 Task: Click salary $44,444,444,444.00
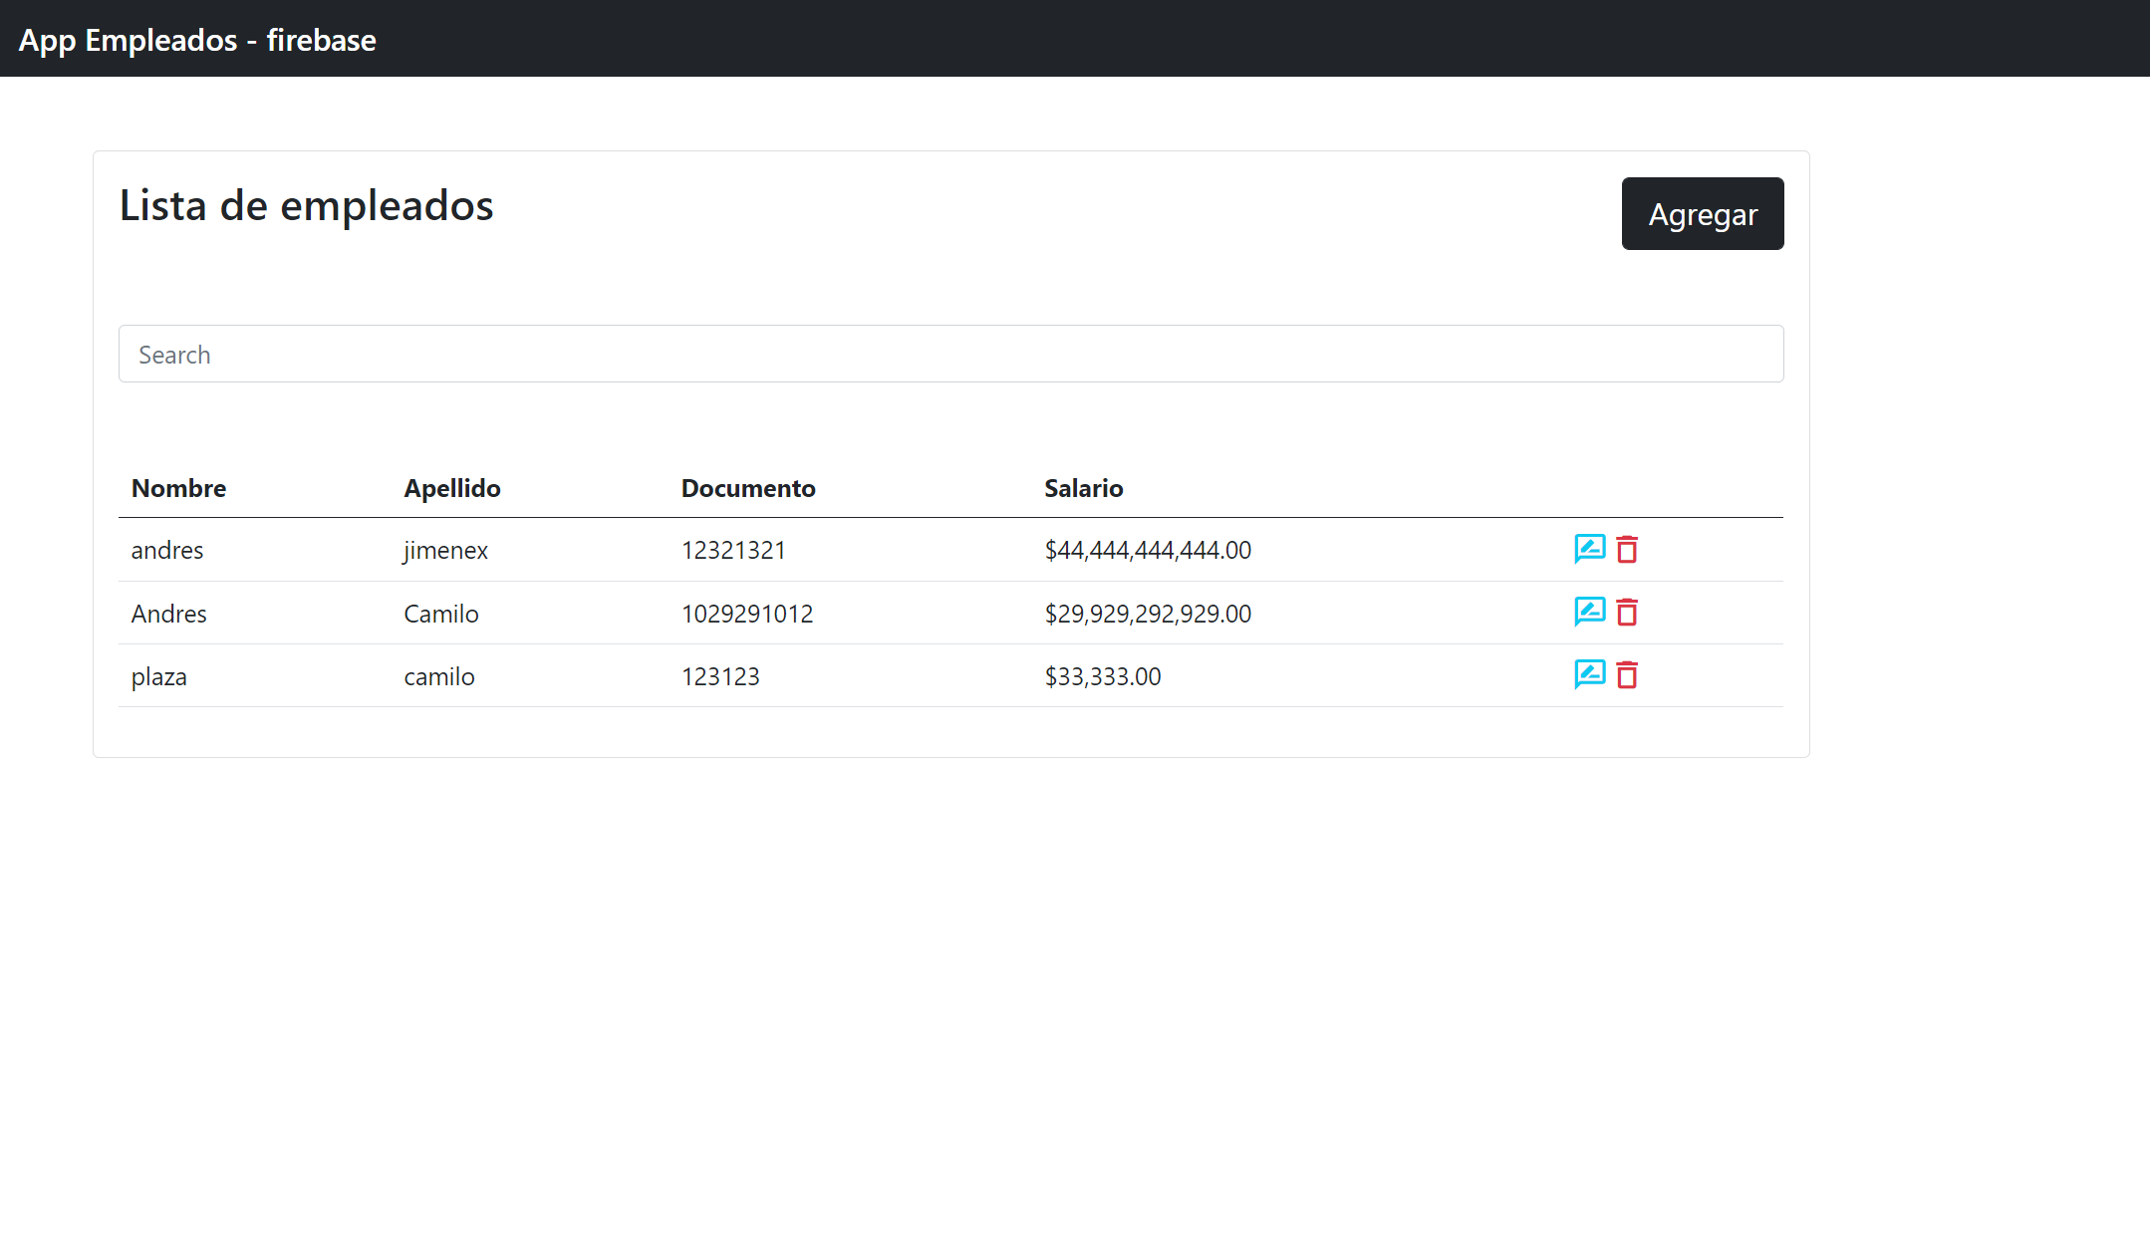[1148, 550]
